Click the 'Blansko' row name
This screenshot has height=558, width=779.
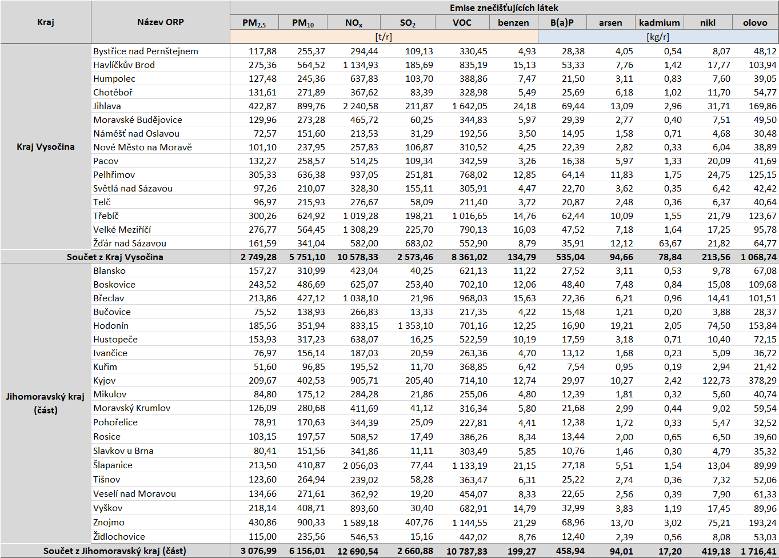pyautogui.click(x=110, y=270)
